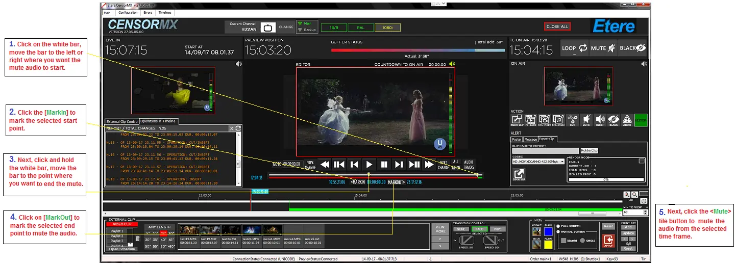Click the Cut scissors action icon
Image resolution: width=736 pixels, height=264 pixels.
[x=572, y=120]
